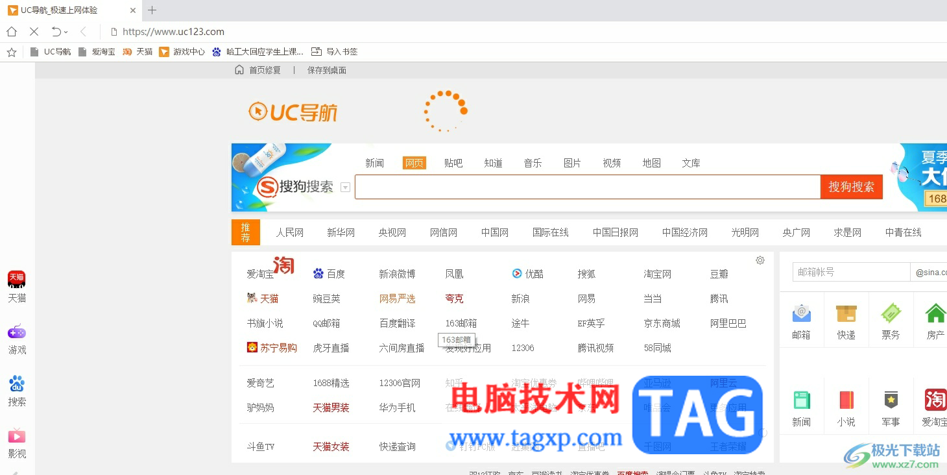This screenshot has height=475, width=947.
Task: Click 保存到桌面 link
Action: pos(327,70)
